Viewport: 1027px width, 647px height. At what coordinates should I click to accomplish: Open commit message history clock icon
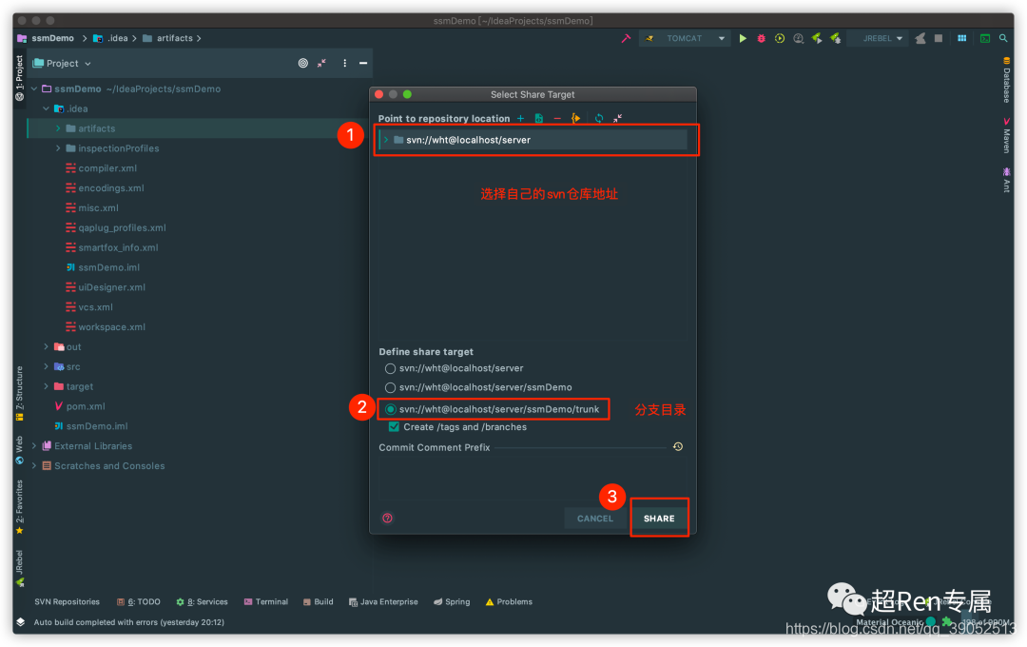pos(678,447)
